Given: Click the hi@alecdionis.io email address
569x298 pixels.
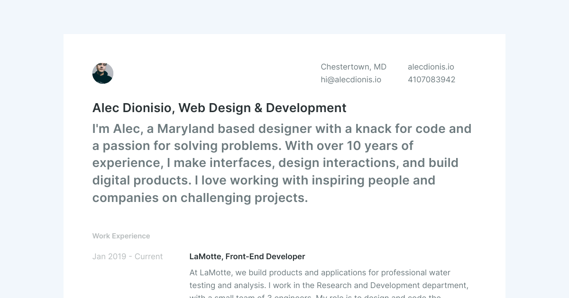Looking at the screenshot, I should pos(351,79).
